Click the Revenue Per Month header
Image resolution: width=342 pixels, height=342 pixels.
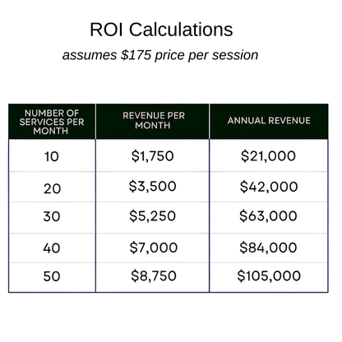tap(153, 122)
